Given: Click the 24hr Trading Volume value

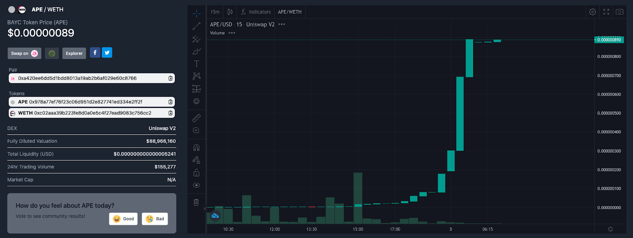Looking at the screenshot, I should coord(165,167).
